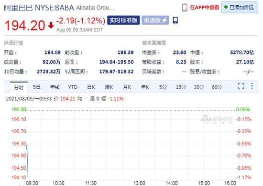The width and height of the screenshot is (263, 186).
Task: Click the 196.50 y-axis label
Action: 19,109
